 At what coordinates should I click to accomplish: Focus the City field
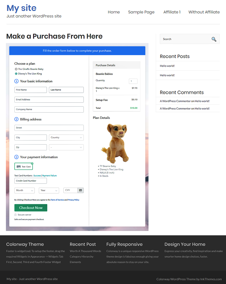[x=31, y=137]
